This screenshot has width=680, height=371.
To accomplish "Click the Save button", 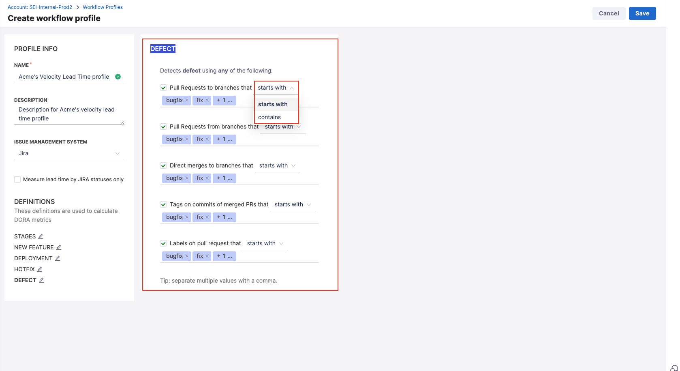I will point(642,13).
